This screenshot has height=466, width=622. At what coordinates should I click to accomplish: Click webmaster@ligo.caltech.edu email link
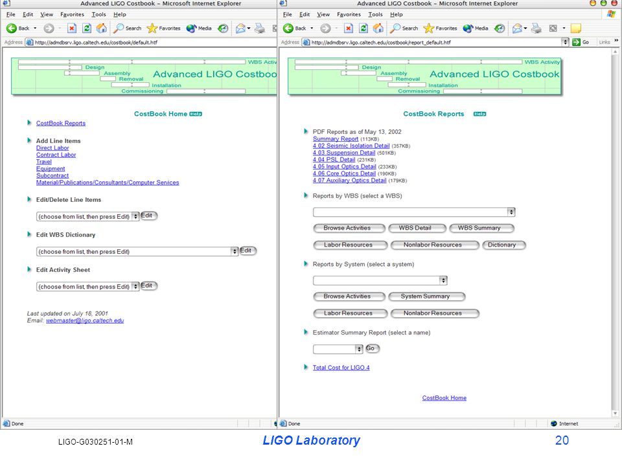click(85, 320)
